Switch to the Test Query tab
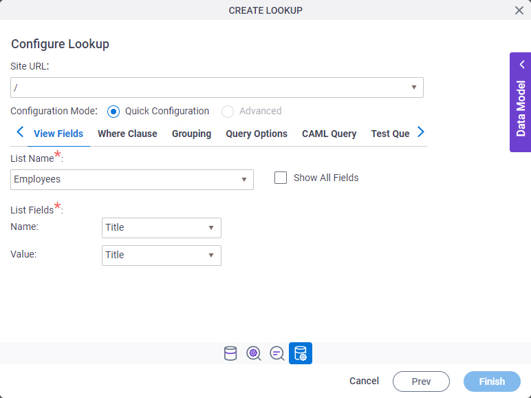The height and width of the screenshot is (398, 531). pyautogui.click(x=390, y=134)
